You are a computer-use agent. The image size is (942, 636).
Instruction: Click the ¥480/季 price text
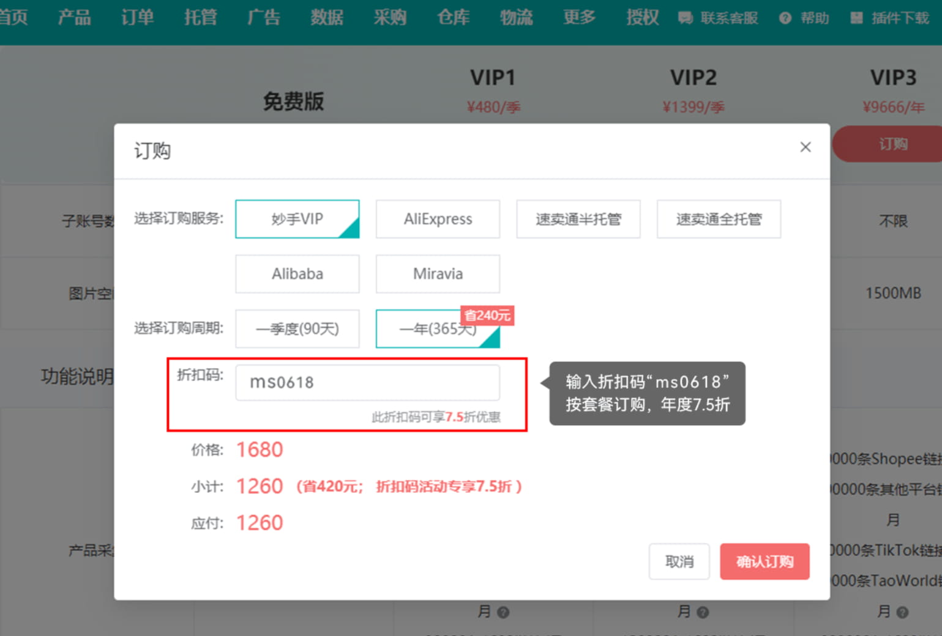pyautogui.click(x=493, y=107)
